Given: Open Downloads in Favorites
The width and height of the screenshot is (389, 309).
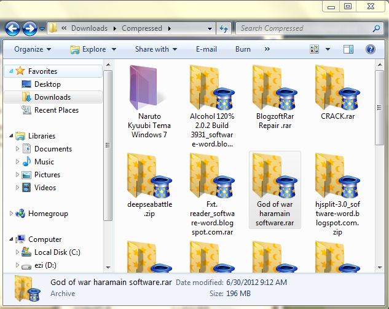Looking at the screenshot, I should 52,97.
